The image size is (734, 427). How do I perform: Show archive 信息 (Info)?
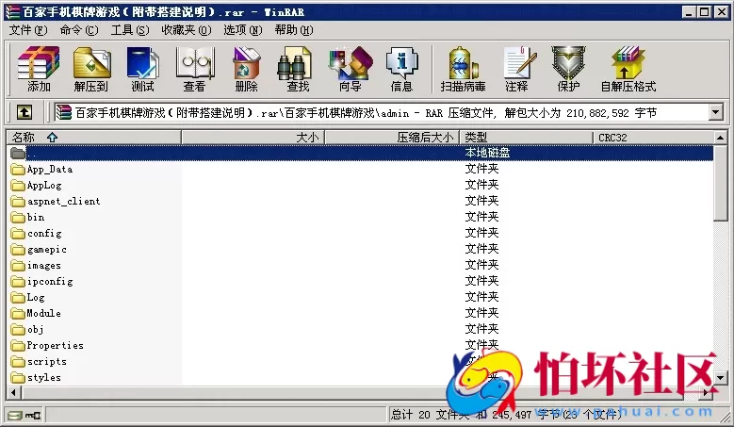401,69
